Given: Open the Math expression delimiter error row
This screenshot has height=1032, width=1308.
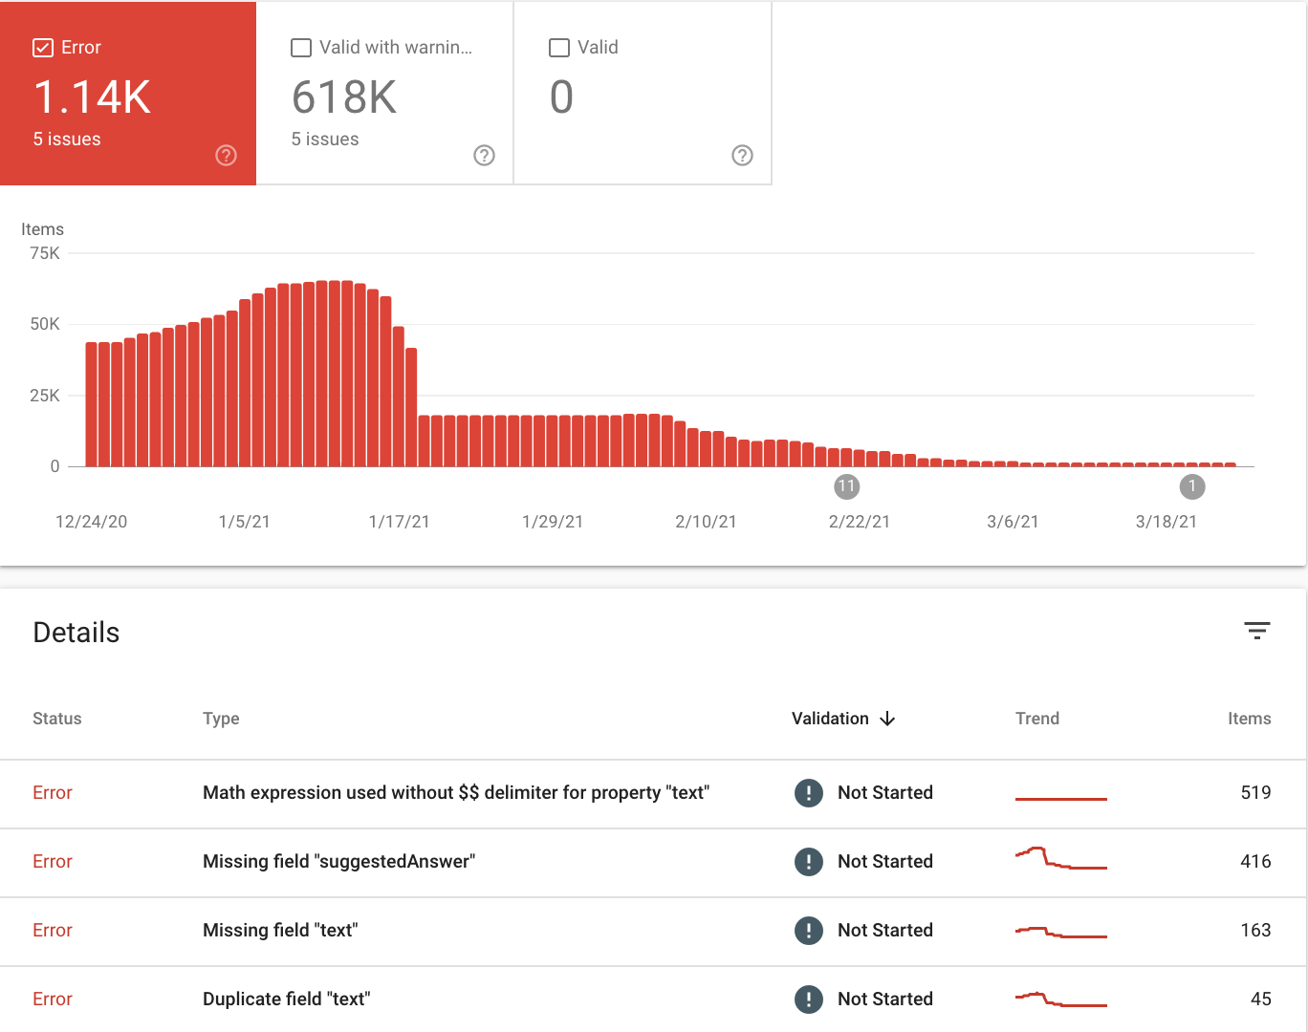Looking at the screenshot, I should pos(456,793).
